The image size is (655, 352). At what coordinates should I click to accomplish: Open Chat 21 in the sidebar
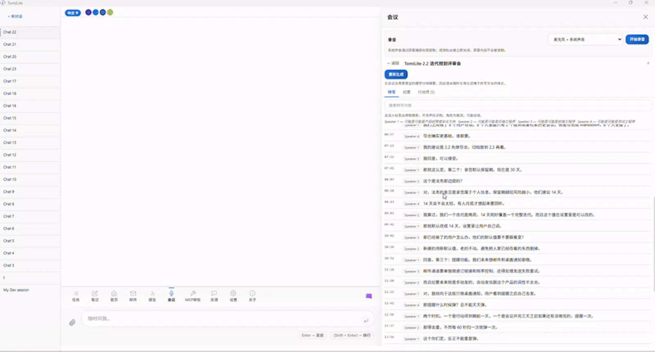pos(30,44)
